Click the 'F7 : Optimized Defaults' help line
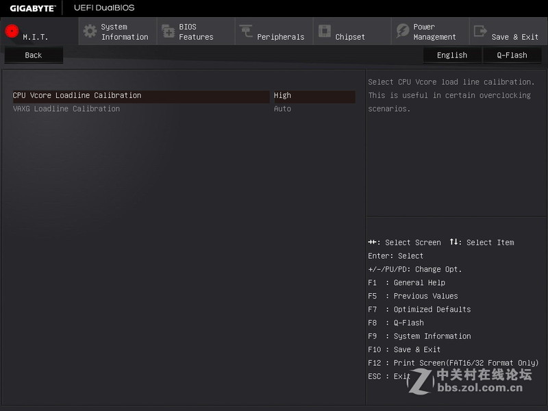The height and width of the screenshot is (411, 548). (419, 310)
